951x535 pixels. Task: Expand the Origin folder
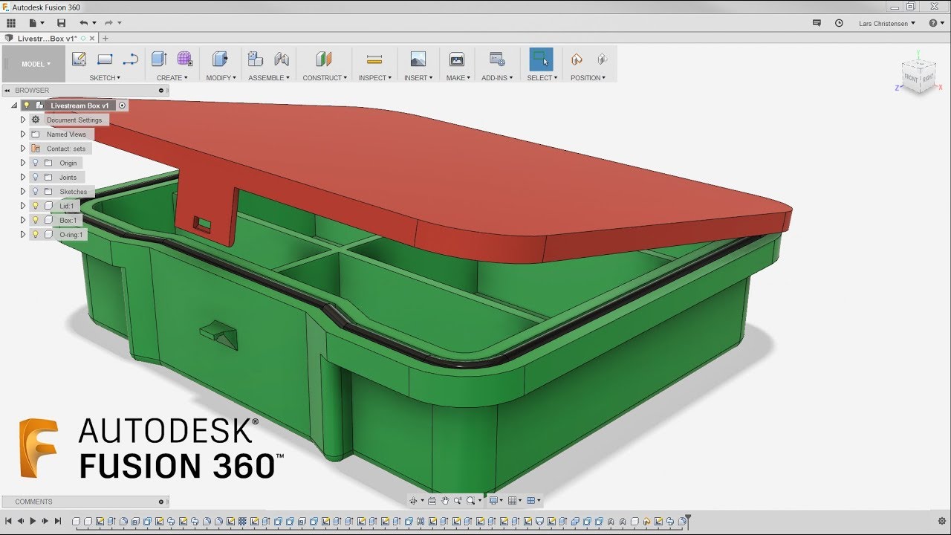[23, 163]
